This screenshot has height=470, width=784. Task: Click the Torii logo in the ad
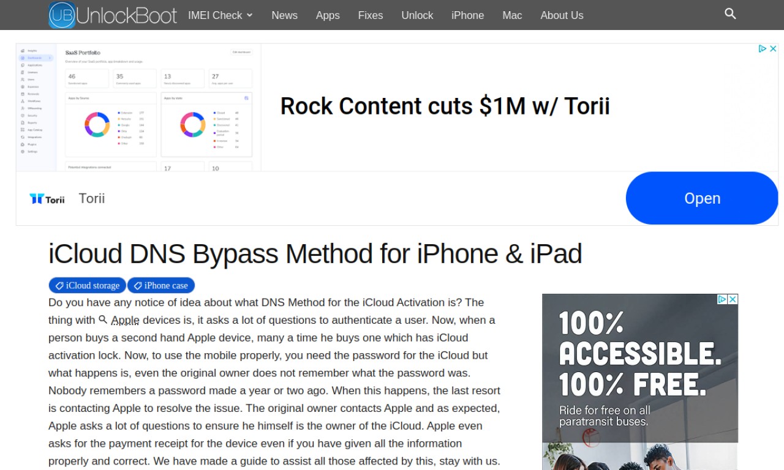(47, 198)
